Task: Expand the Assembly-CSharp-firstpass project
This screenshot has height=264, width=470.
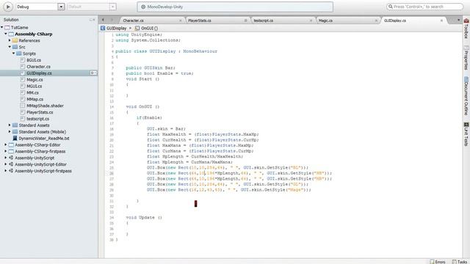Action: [x=6, y=152]
